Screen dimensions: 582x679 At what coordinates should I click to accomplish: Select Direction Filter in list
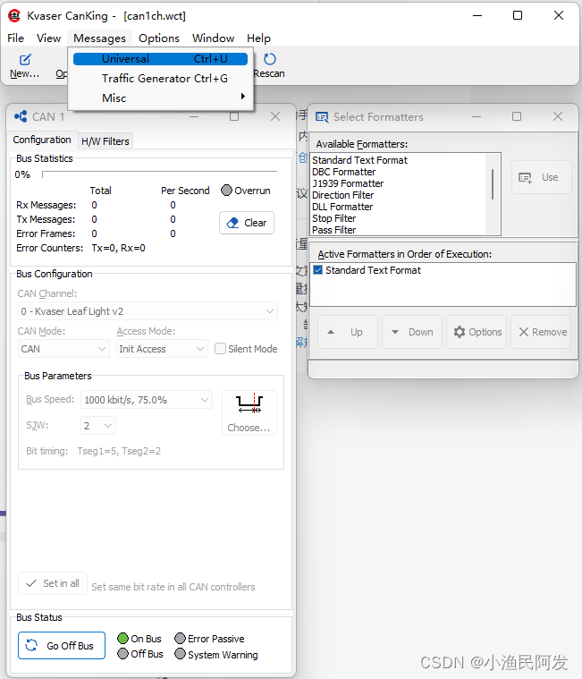tap(342, 195)
